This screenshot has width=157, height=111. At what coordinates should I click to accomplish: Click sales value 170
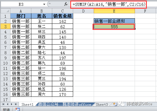pyautogui.click(x=63, y=94)
